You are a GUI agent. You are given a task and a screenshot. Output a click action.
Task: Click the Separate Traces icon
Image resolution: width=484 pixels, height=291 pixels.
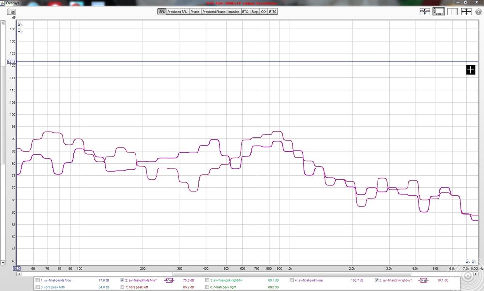tap(425, 12)
